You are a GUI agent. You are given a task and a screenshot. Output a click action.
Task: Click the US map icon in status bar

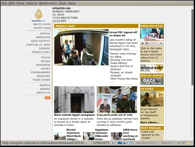click(120, 143)
